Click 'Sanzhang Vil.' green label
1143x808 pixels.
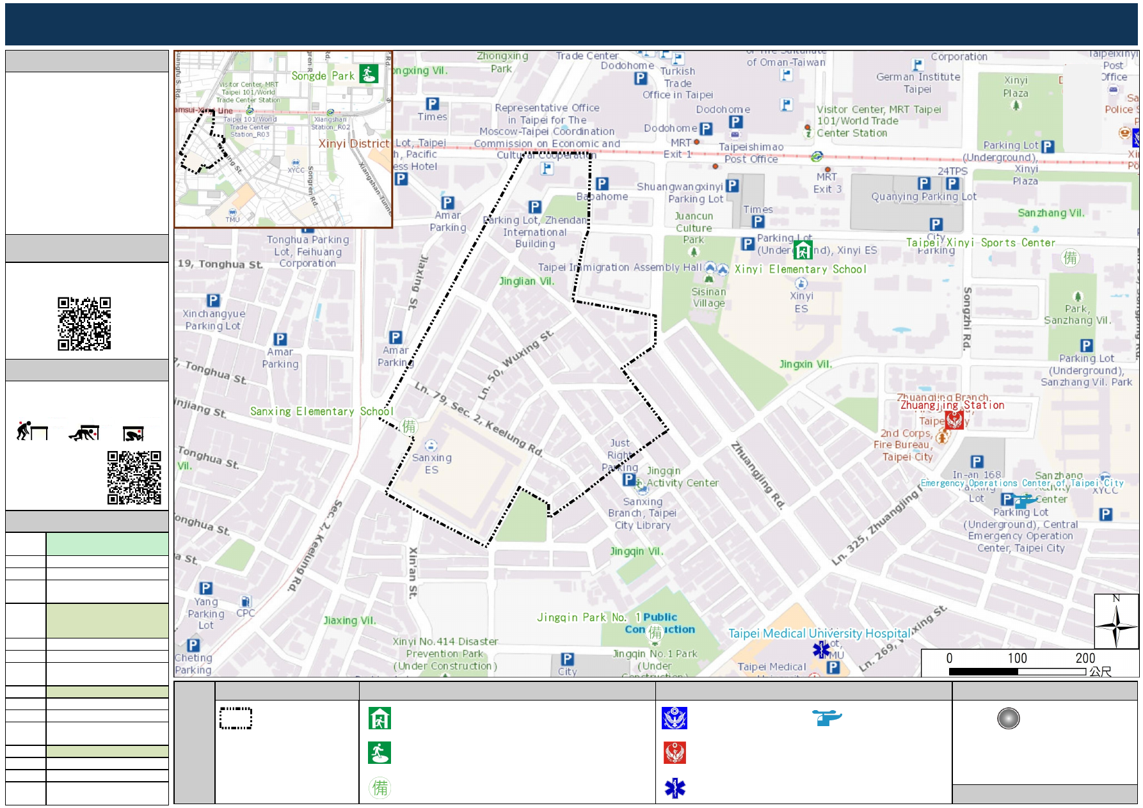(1051, 213)
